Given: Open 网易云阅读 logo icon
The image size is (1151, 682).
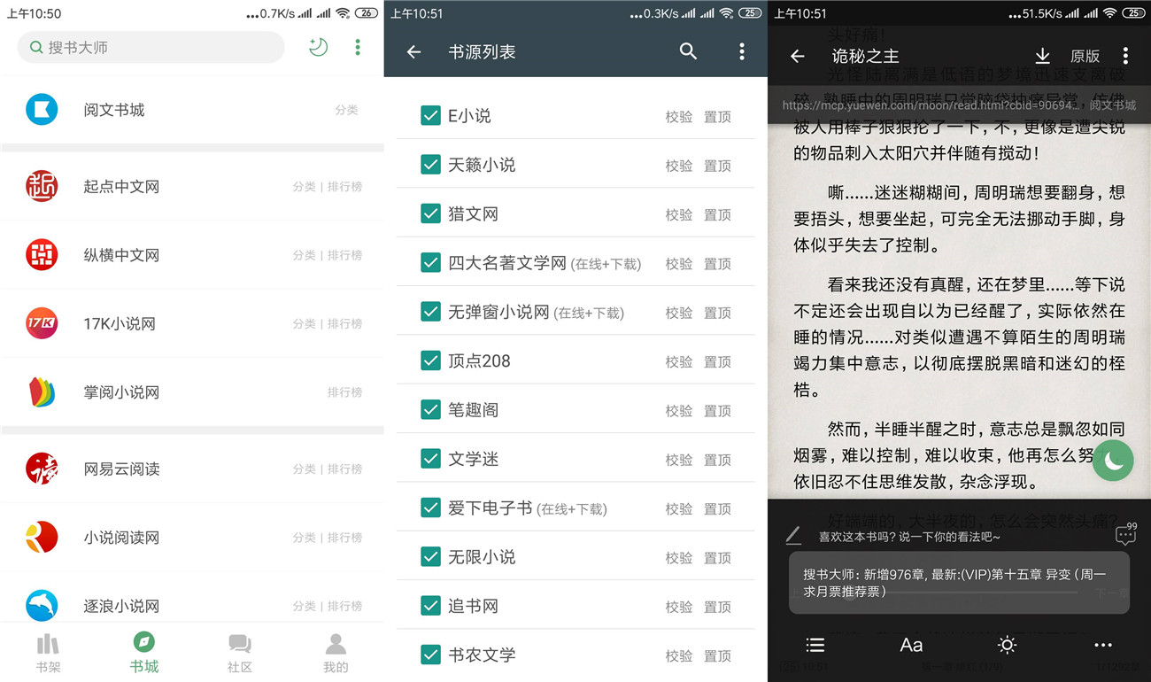Looking at the screenshot, I should pos(42,469).
